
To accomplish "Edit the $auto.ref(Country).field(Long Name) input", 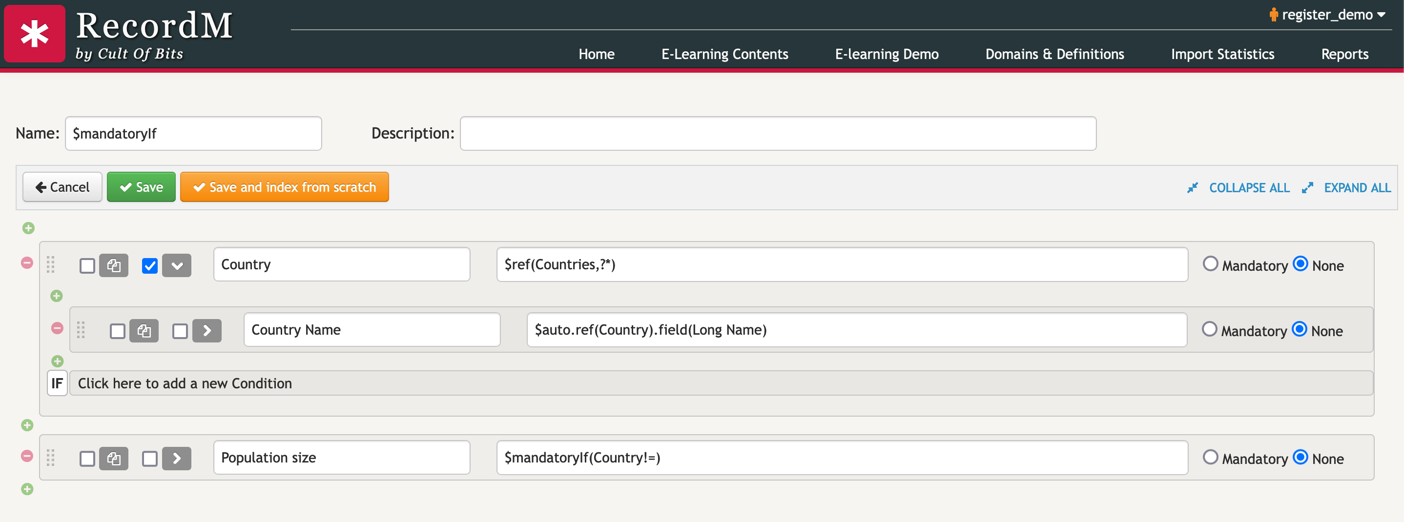I will click(x=857, y=330).
